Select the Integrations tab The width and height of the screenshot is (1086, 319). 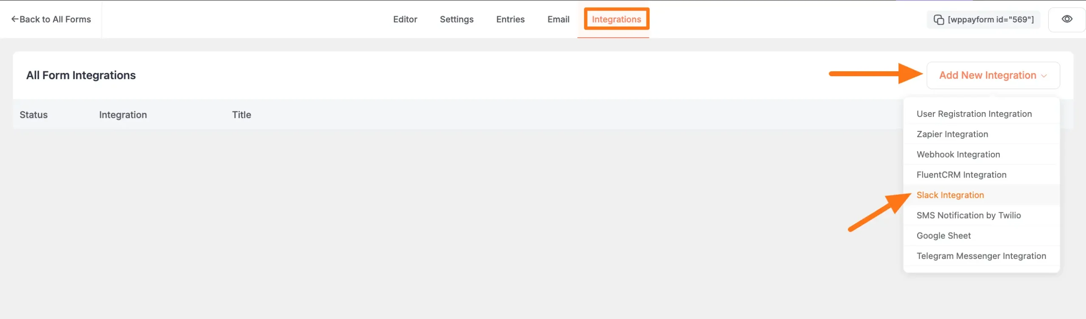point(616,19)
